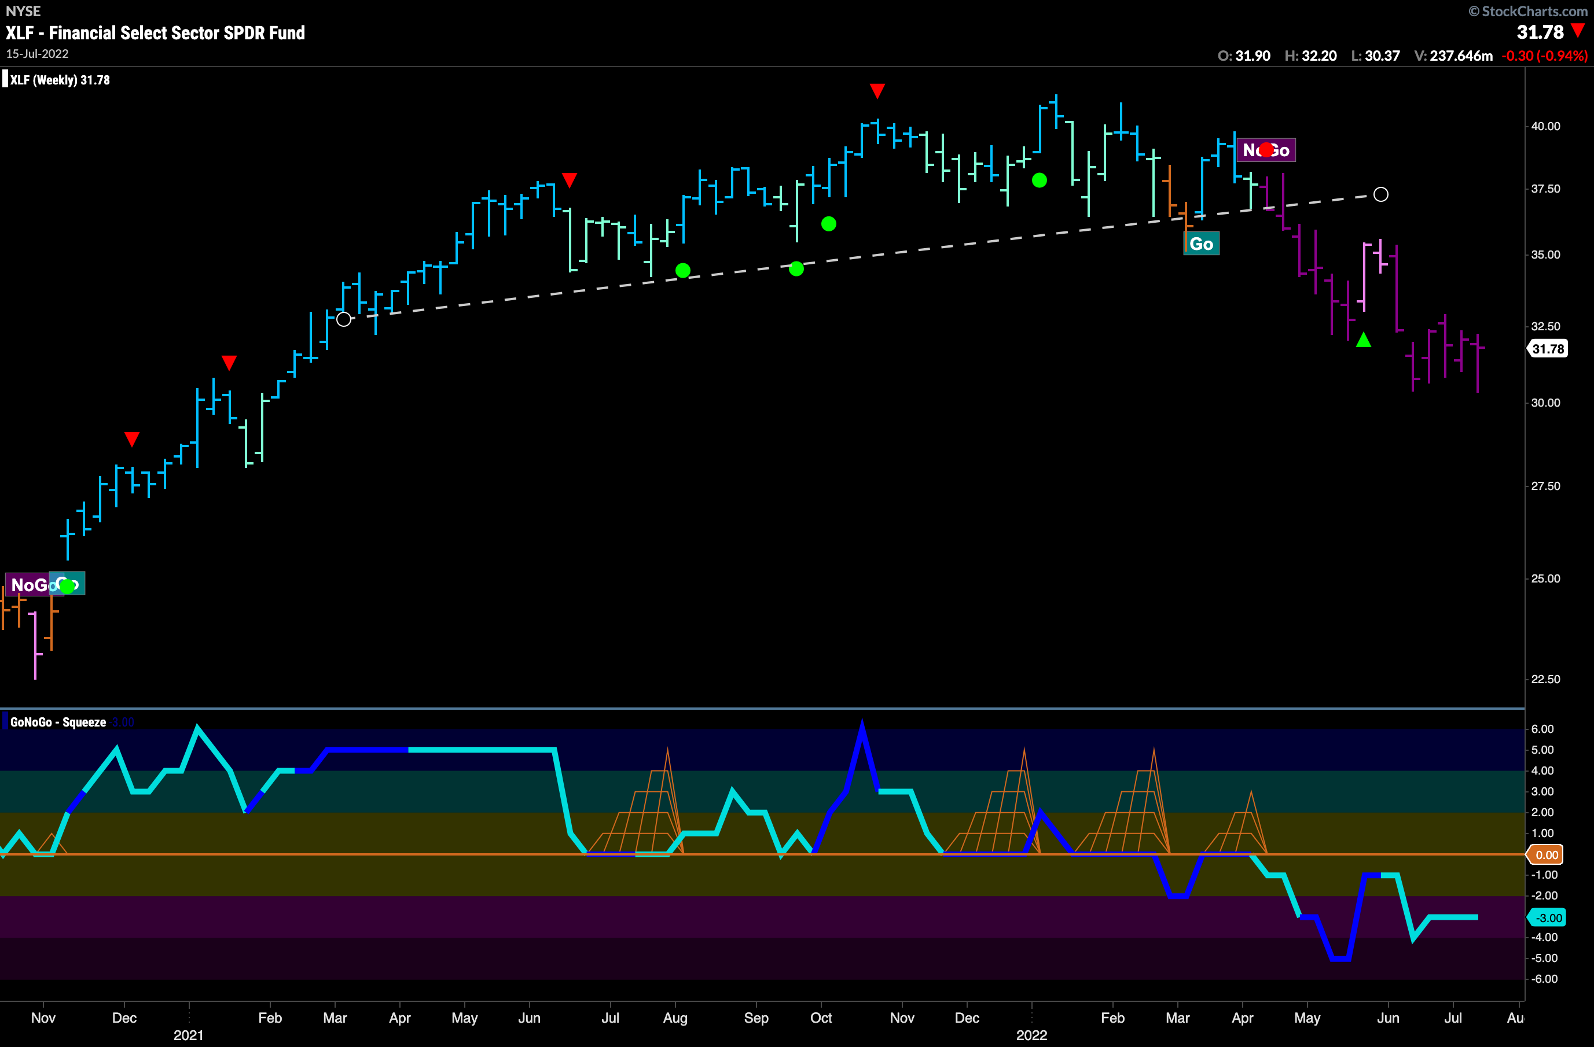1594x1047 pixels.
Task: Click the green dot on the November 2020 Go label
Action: pos(68,586)
